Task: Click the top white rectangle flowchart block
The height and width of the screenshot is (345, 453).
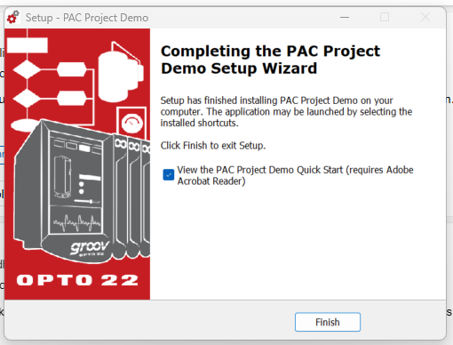Action: (x=28, y=45)
